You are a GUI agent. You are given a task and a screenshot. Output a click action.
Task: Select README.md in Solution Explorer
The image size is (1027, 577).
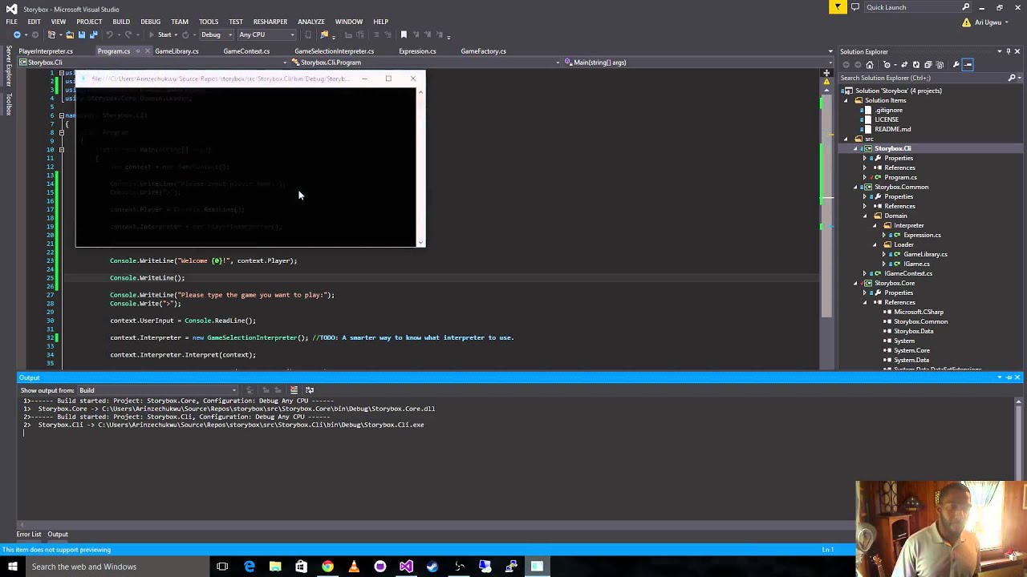892,129
